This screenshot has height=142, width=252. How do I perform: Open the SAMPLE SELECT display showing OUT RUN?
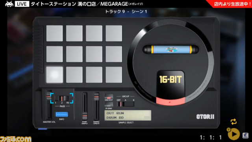point(128,116)
